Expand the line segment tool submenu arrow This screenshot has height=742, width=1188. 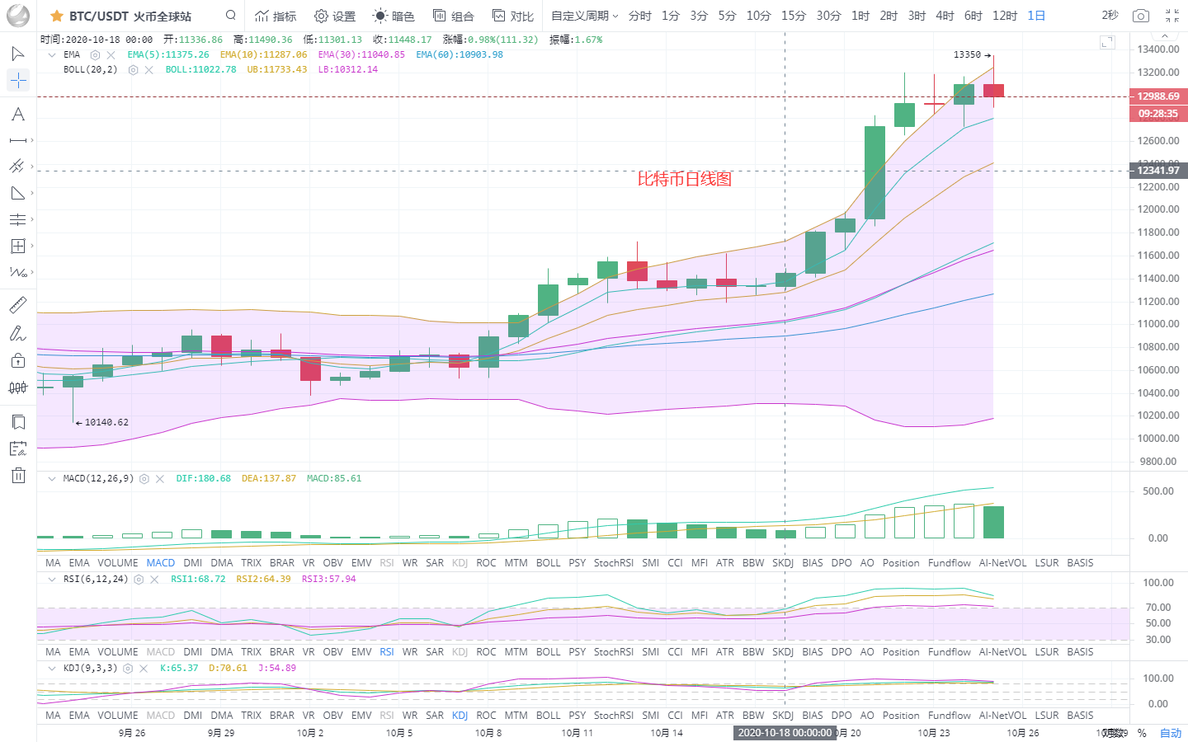[x=32, y=140]
